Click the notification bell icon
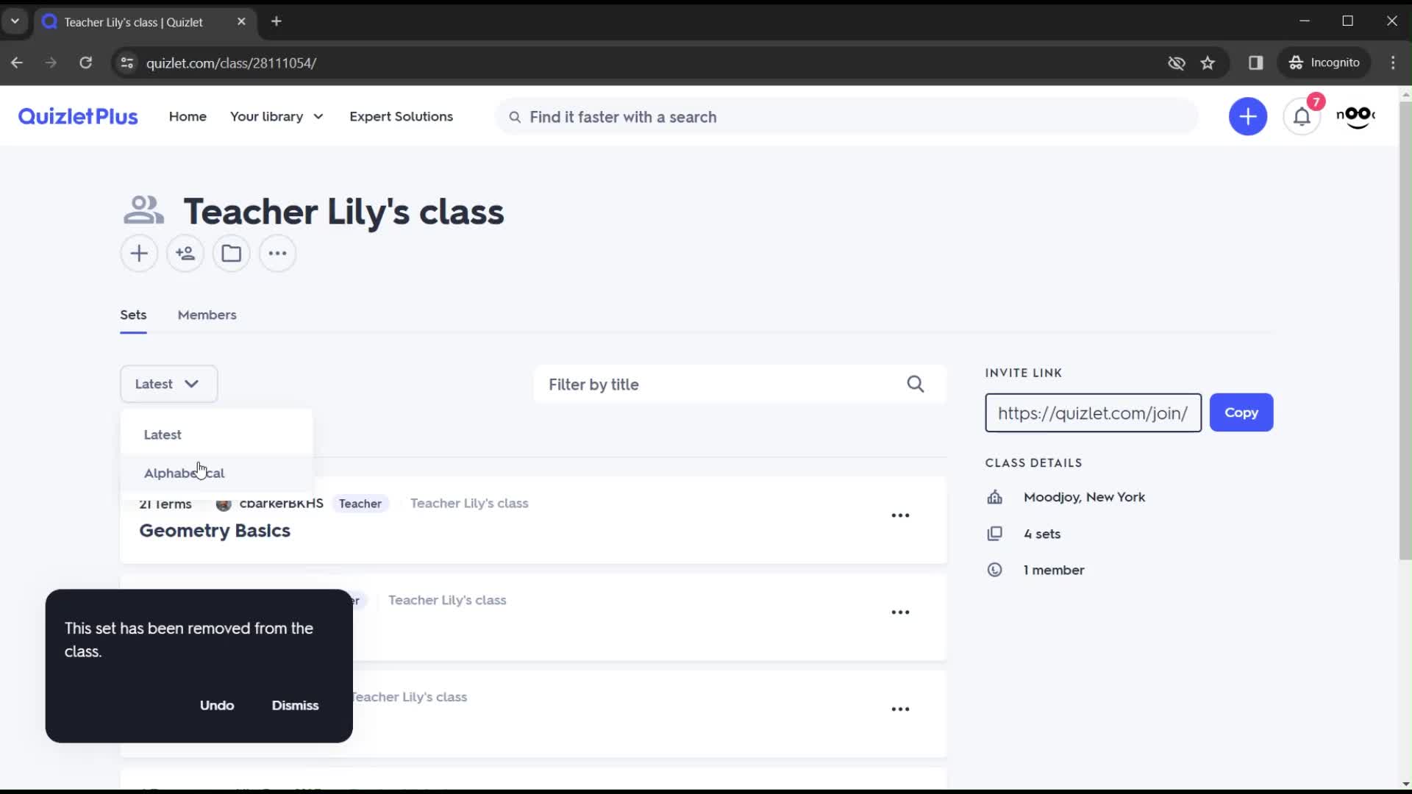This screenshot has width=1412, height=794. [x=1302, y=116]
